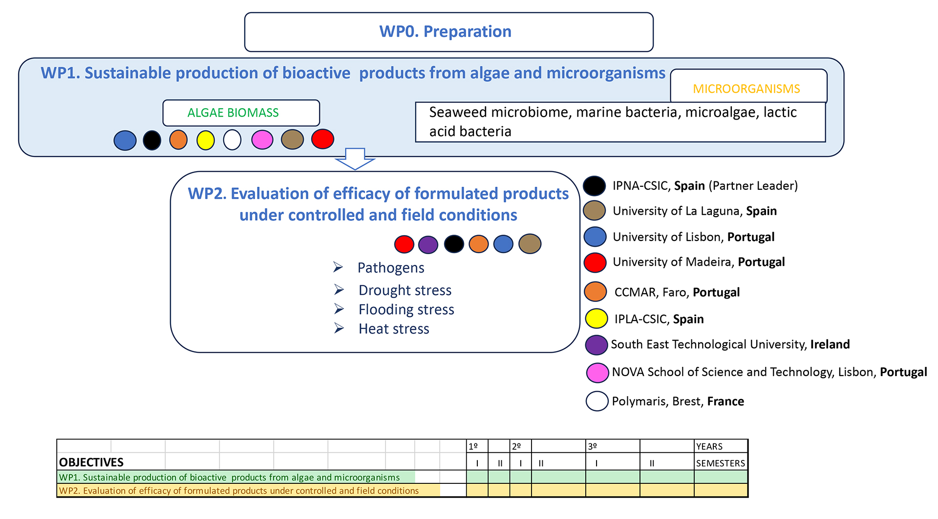938x519 pixels.
Task: Click the ALGAE BIOMASS label box
Action: [x=241, y=113]
